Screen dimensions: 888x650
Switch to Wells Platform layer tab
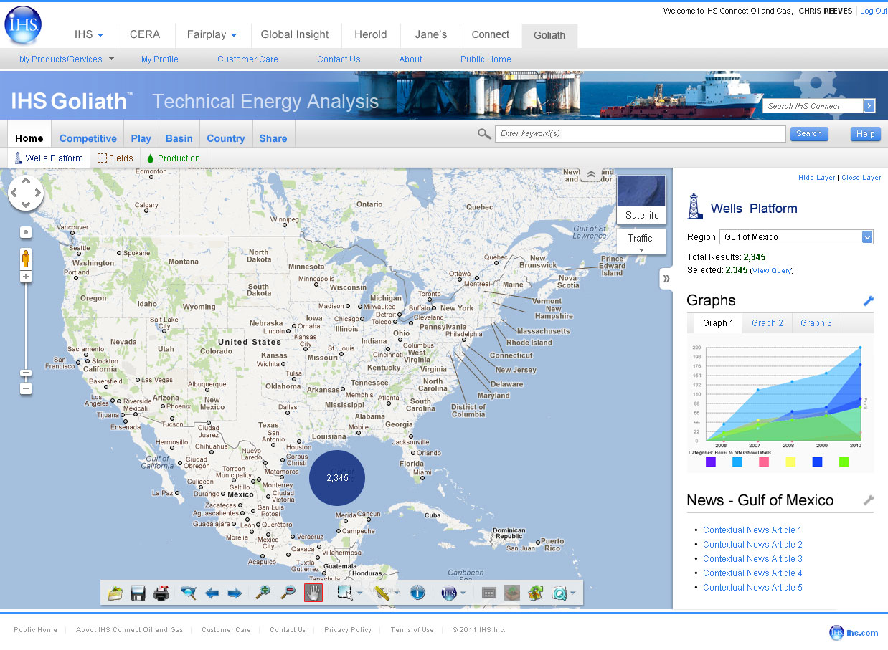[49, 158]
